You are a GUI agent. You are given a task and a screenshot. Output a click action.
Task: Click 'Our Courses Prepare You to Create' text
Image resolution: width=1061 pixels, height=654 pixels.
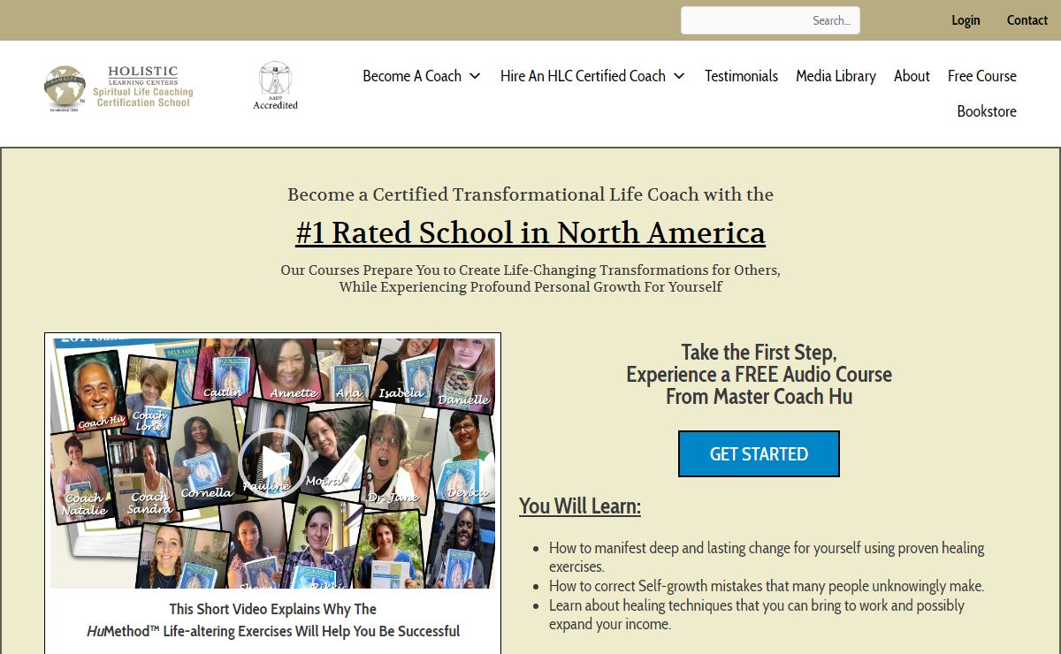coord(530,270)
